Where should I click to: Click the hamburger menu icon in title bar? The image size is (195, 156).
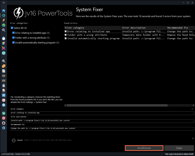coord(4,2)
